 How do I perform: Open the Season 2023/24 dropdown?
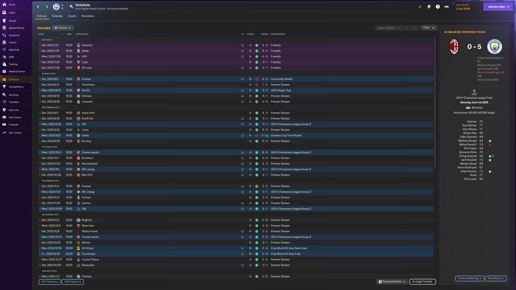(389, 28)
